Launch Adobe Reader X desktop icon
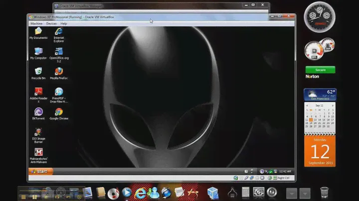 [38, 92]
